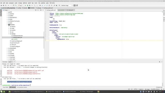Add a new terminal session with plus

(15, 62)
